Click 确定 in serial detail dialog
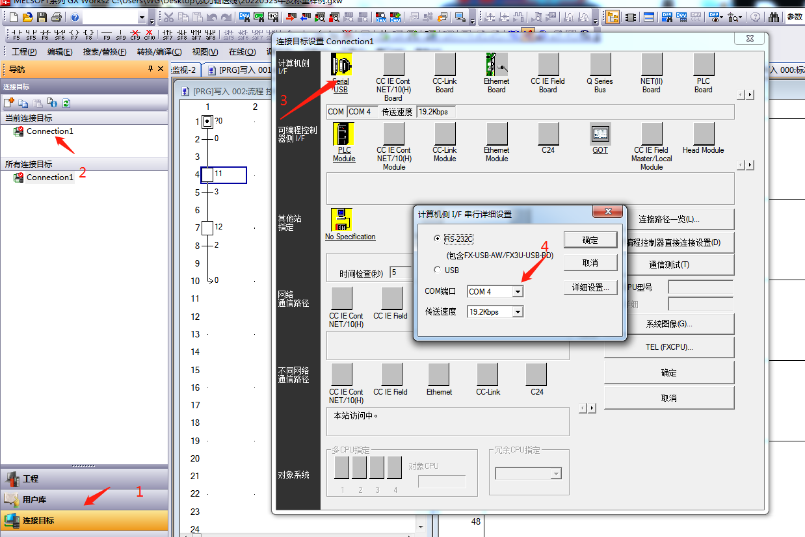This screenshot has height=537, width=805. [x=590, y=240]
